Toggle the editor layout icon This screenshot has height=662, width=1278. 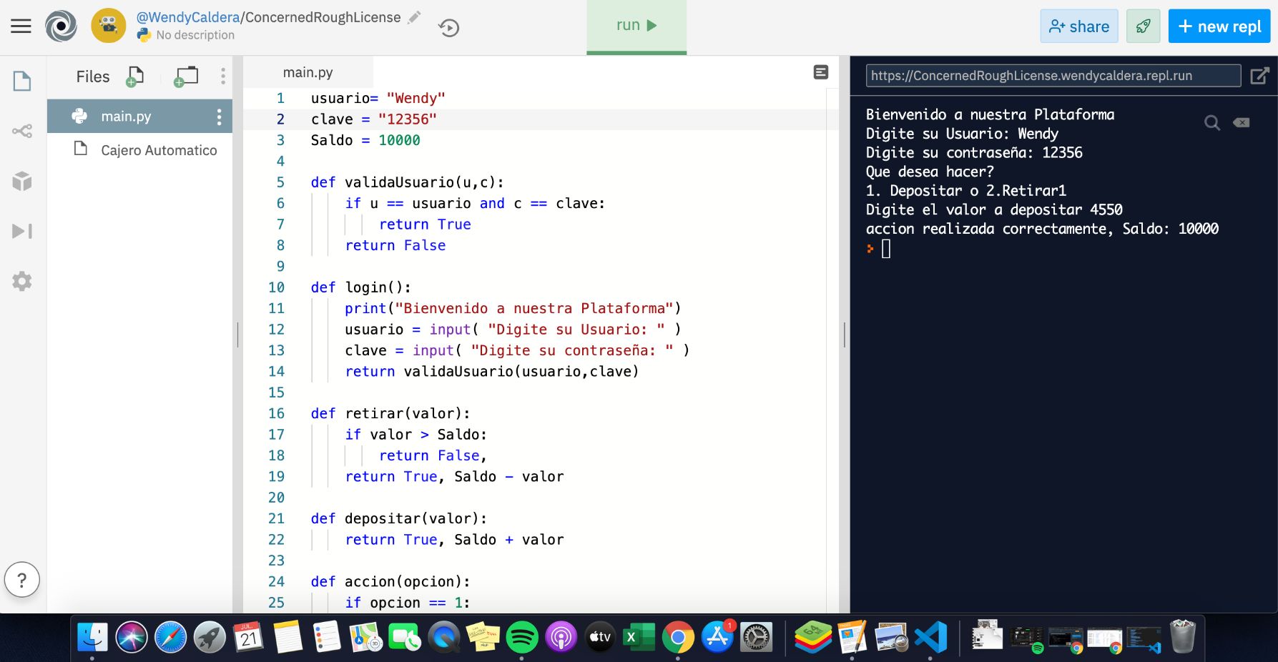pyautogui.click(x=821, y=72)
